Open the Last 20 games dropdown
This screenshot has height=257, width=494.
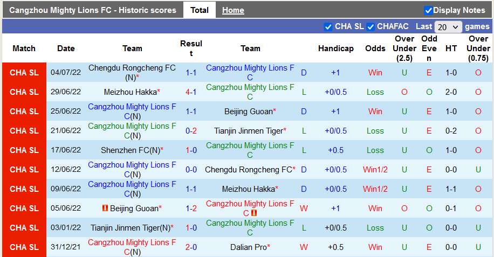pos(448,27)
